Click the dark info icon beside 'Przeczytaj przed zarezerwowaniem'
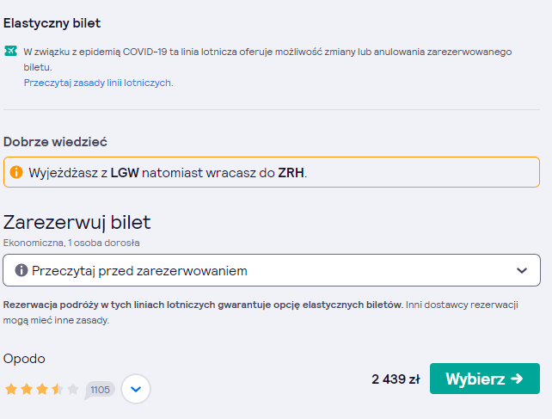The width and height of the screenshot is (552, 419). [x=21, y=271]
